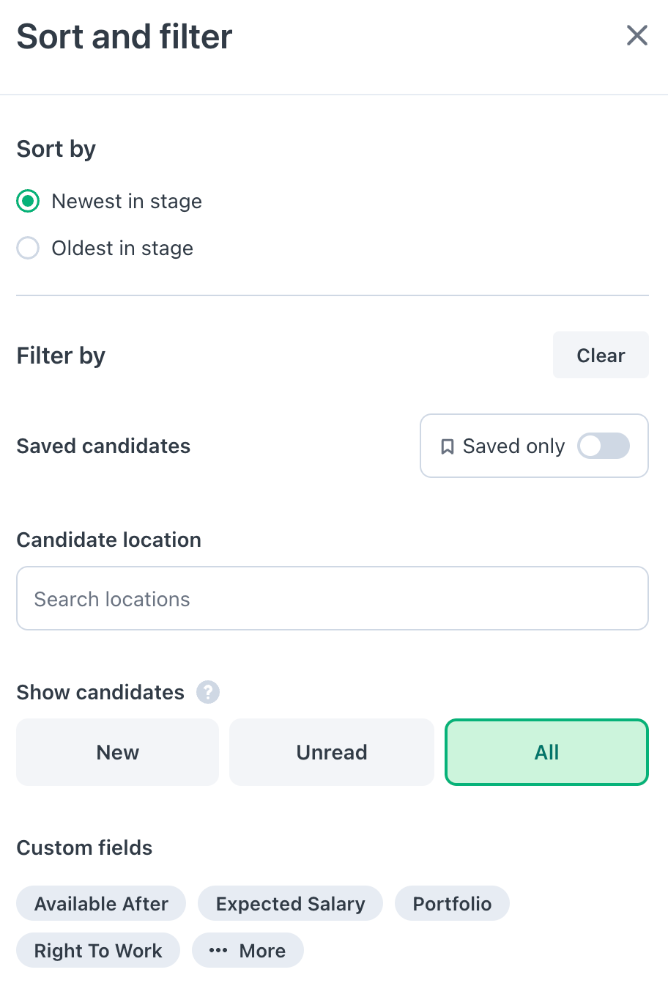668x997 pixels.
Task: Show Unread candidates
Action: click(x=332, y=752)
